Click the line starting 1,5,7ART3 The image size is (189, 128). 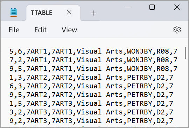pyautogui.click(x=91, y=103)
